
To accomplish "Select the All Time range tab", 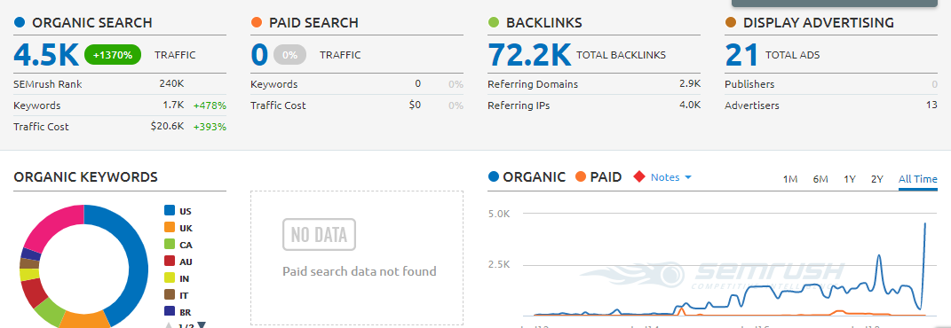I will 917,179.
